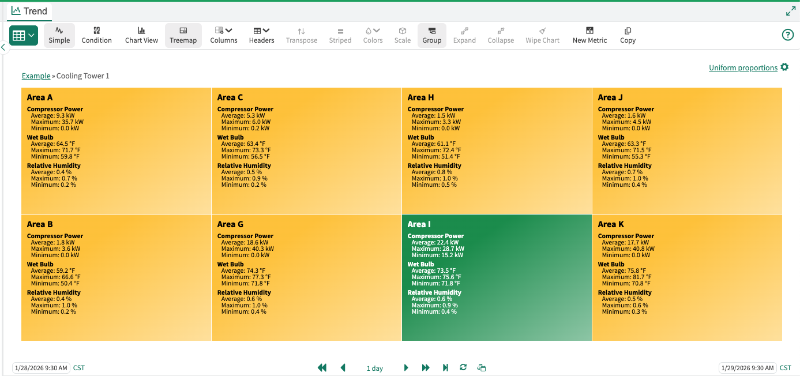Viewport: 800px width, 376px height.
Task: Open the Headers dropdown
Action: 261,35
